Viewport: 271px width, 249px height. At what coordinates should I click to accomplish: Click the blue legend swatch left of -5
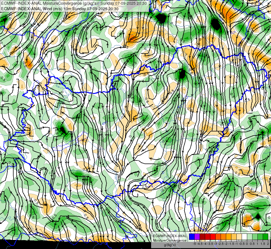192,237
